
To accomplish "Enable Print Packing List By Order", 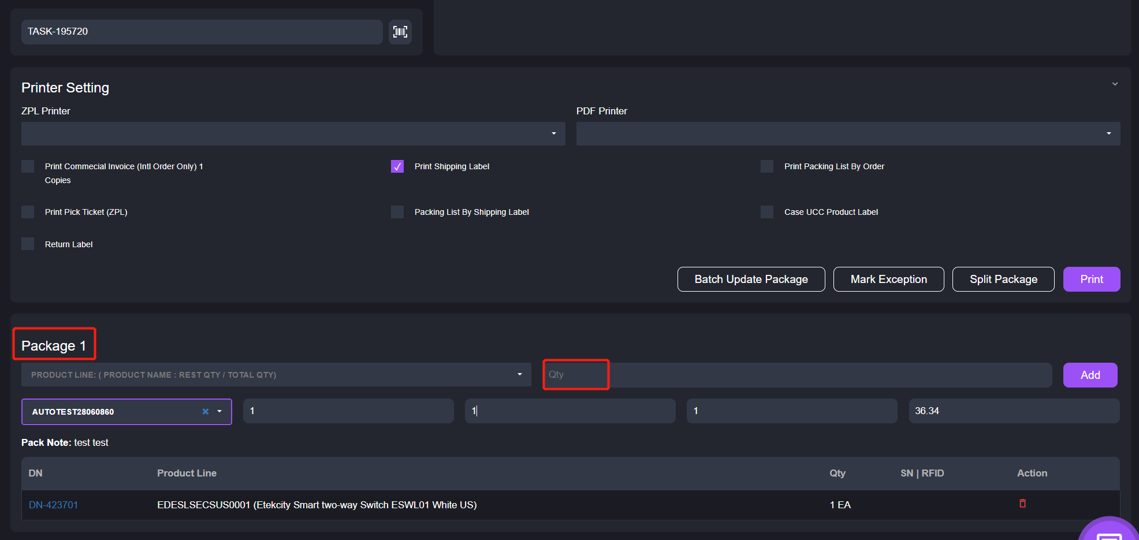I will (767, 167).
